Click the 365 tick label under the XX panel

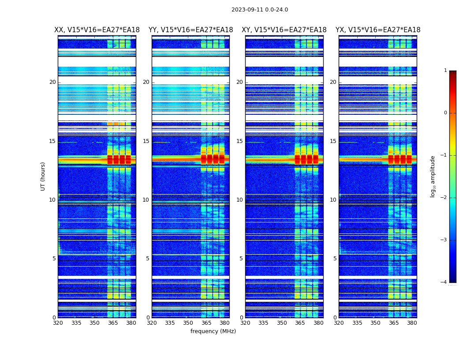113,323
